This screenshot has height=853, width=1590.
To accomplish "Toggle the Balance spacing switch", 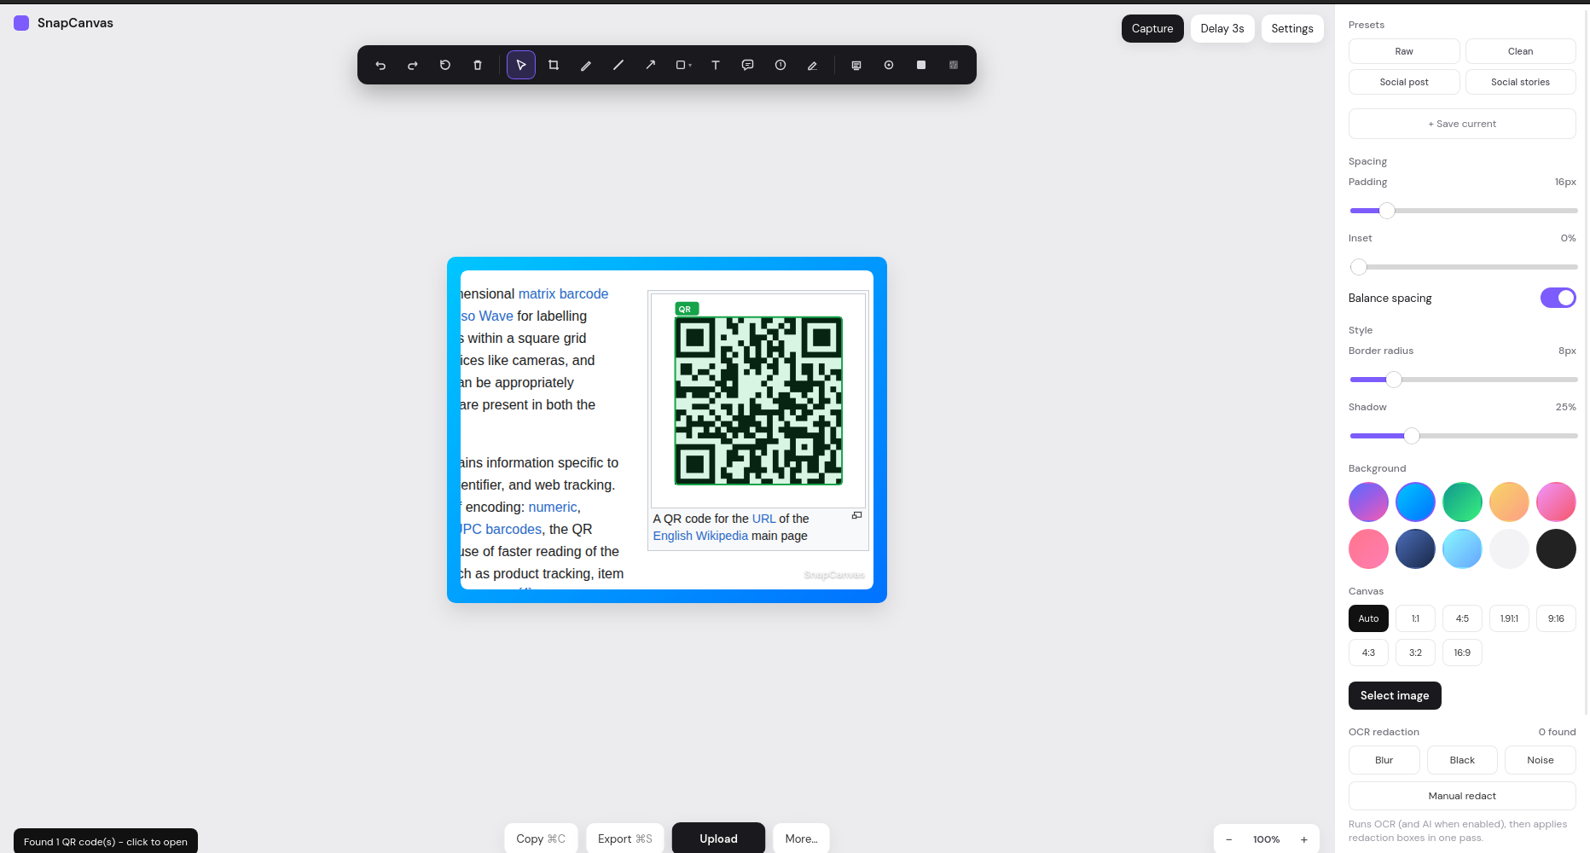I will point(1558,298).
